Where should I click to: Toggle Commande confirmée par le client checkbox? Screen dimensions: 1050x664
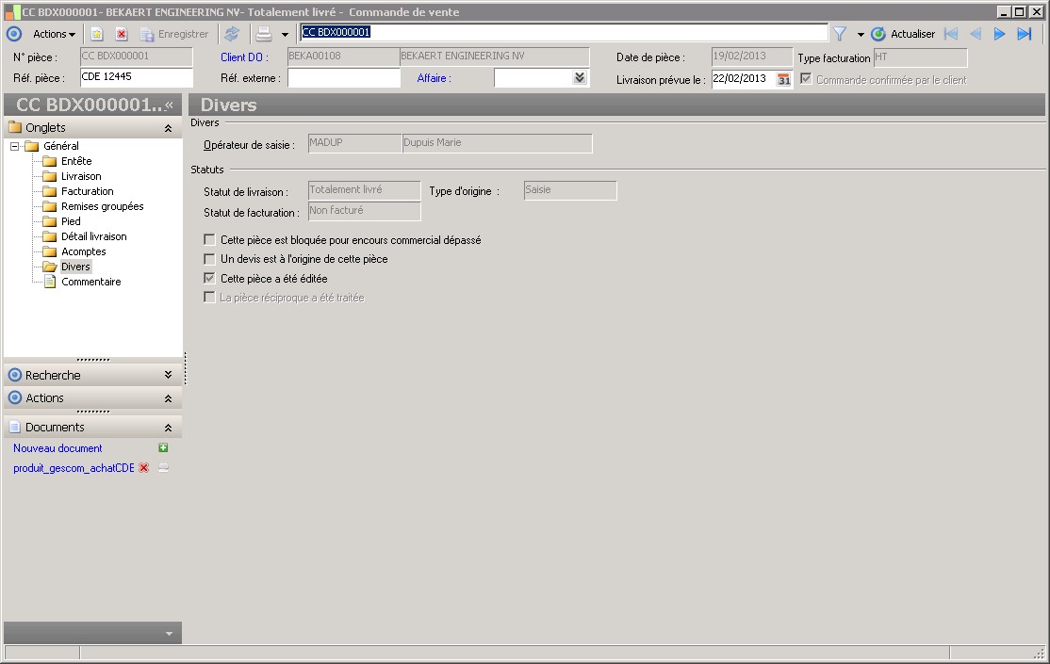pyautogui.click(x=806, y=79)
